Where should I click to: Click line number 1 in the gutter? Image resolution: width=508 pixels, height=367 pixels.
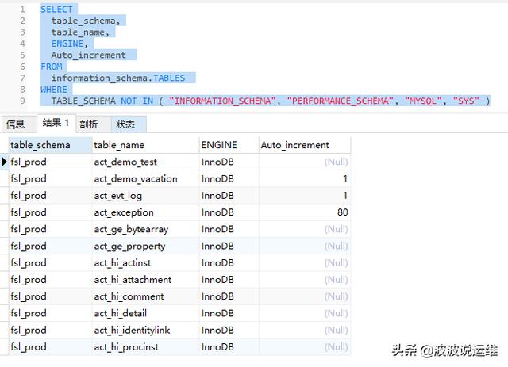point(22,10)
